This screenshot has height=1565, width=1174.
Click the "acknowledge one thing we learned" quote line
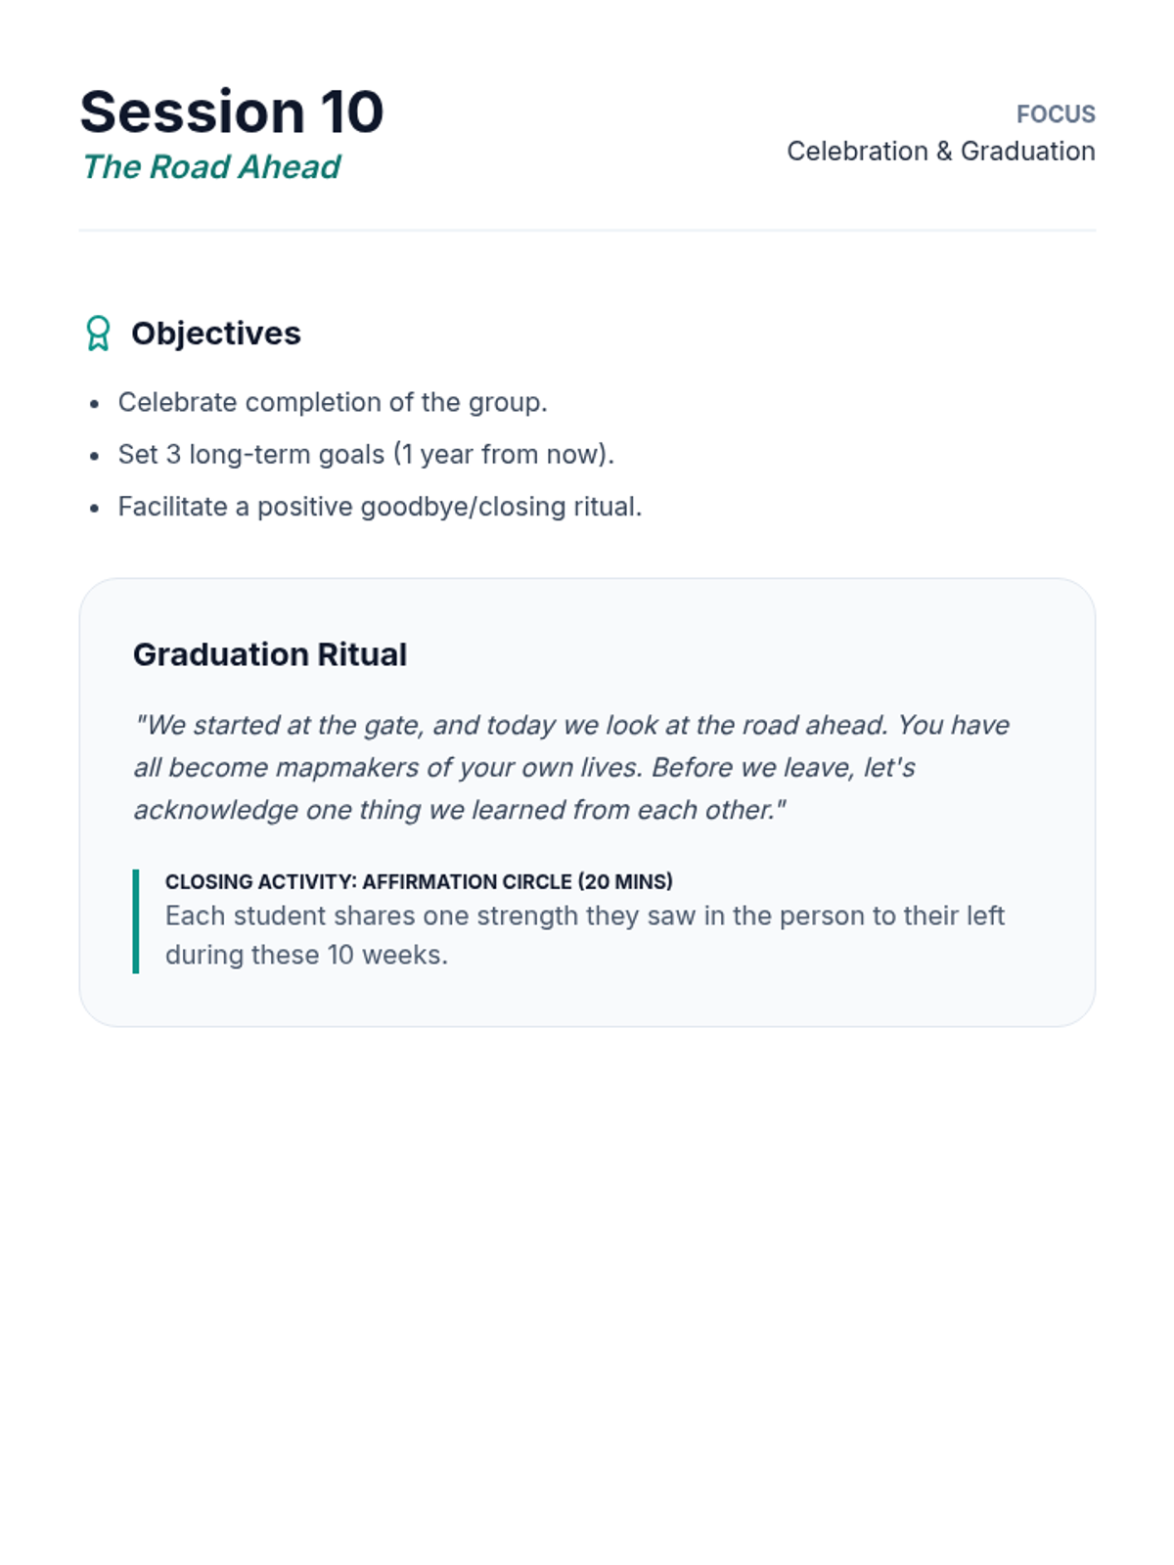point(460,811)
